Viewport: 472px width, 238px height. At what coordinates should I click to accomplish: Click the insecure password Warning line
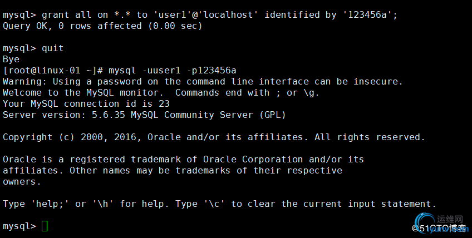203,81
